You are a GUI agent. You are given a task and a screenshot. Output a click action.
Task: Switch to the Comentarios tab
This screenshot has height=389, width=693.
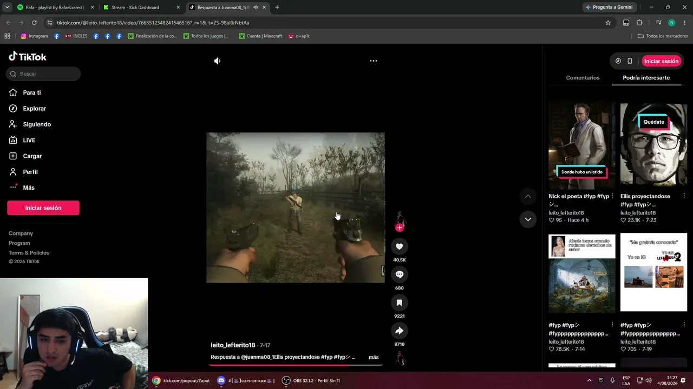pos(583,78)
